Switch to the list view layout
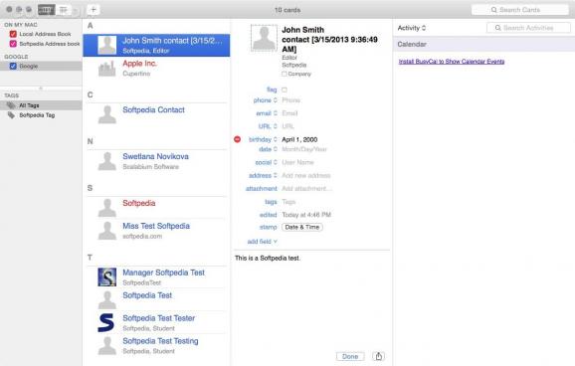The height and width of the screenshot is (366, 575). [x=64, y=10]
